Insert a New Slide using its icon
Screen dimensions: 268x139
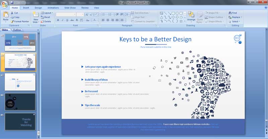tap(36, 14)
